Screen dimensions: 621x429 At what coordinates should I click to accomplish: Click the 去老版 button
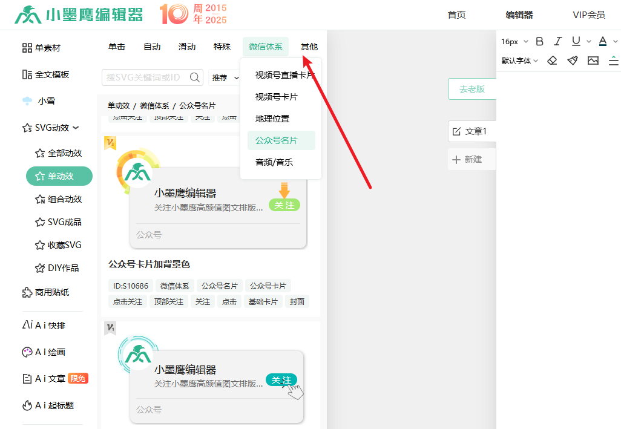(472, 89)
